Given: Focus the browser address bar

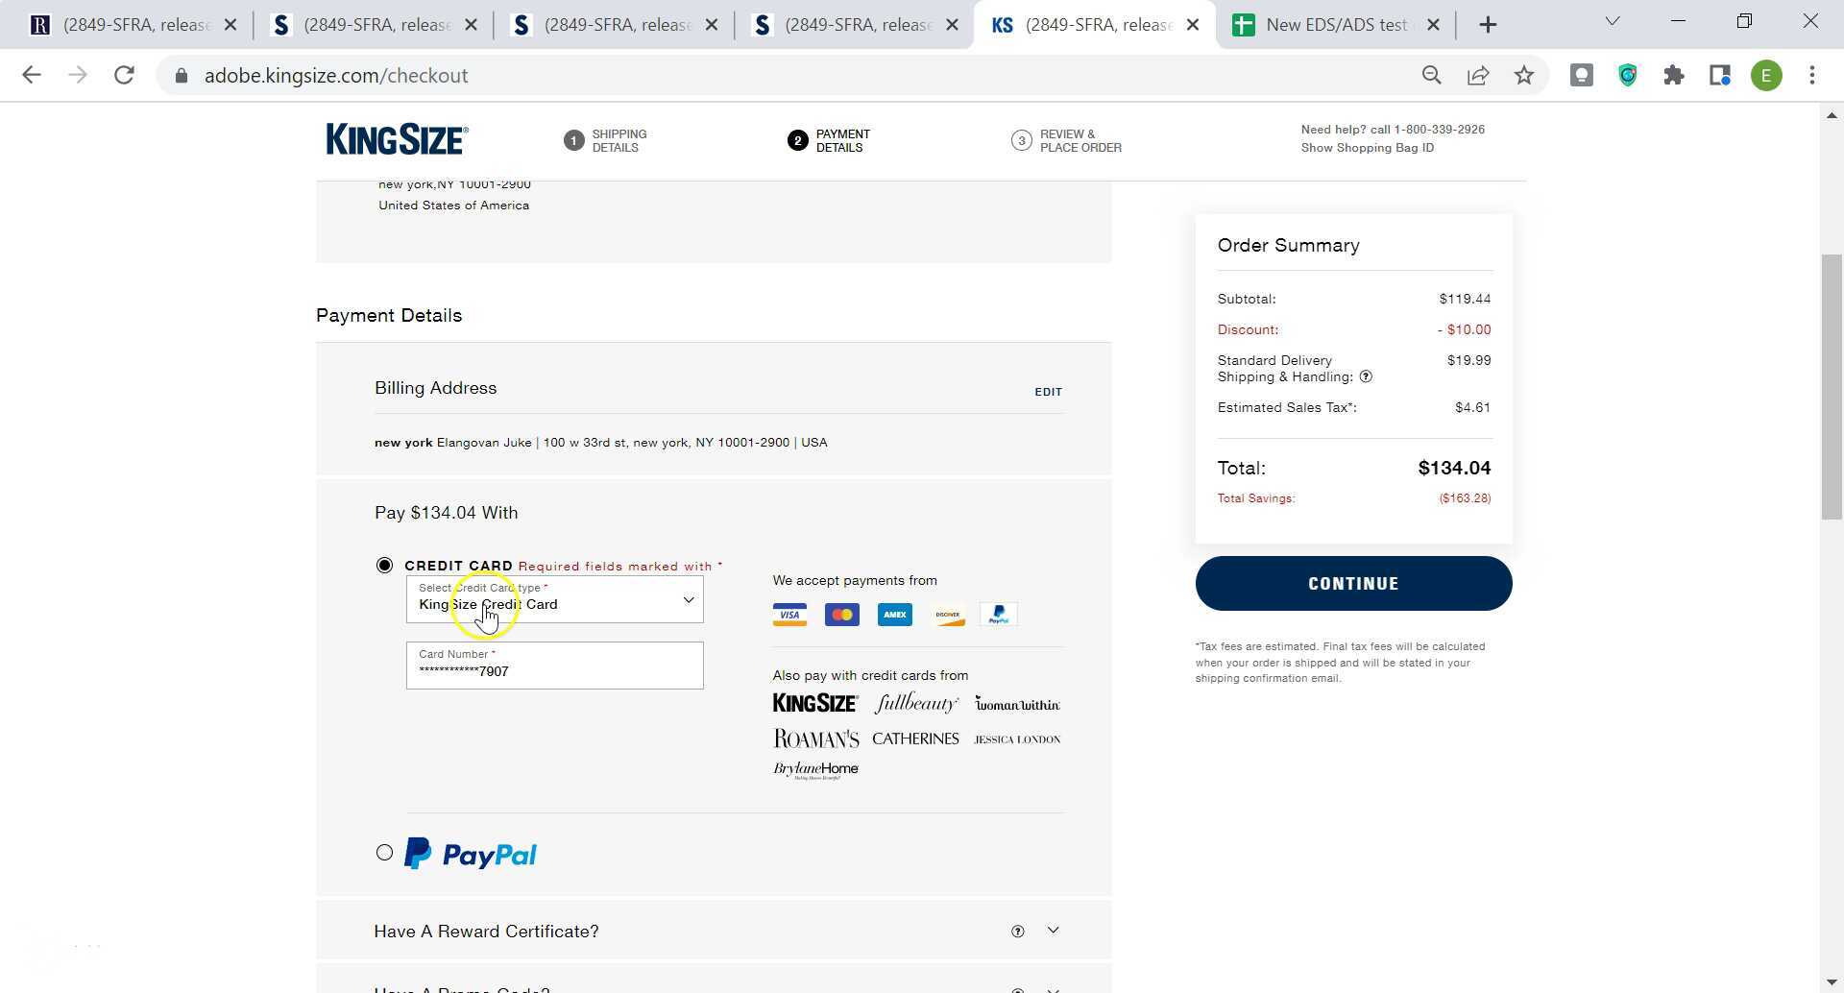Looking at the screenshot, I should tap(788, 75).
